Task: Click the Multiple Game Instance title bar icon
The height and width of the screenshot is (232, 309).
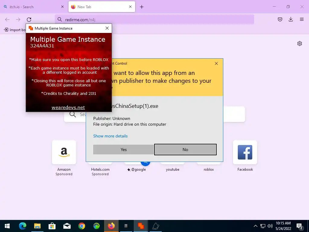Action: pos(31,28)
